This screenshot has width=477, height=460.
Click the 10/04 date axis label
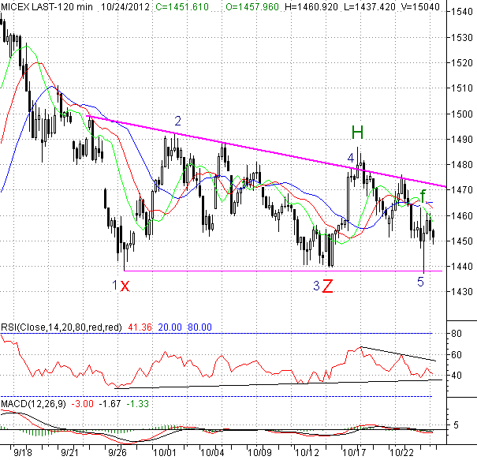tap(212, 453)
